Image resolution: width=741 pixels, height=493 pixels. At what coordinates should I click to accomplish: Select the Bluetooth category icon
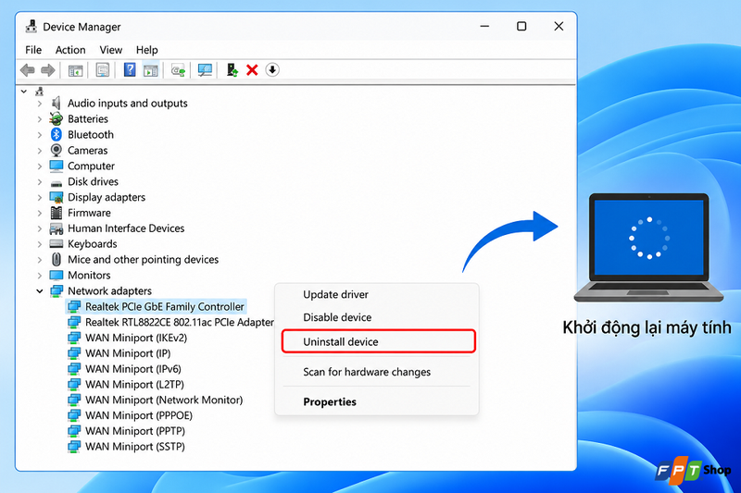[x=57, y=134]
